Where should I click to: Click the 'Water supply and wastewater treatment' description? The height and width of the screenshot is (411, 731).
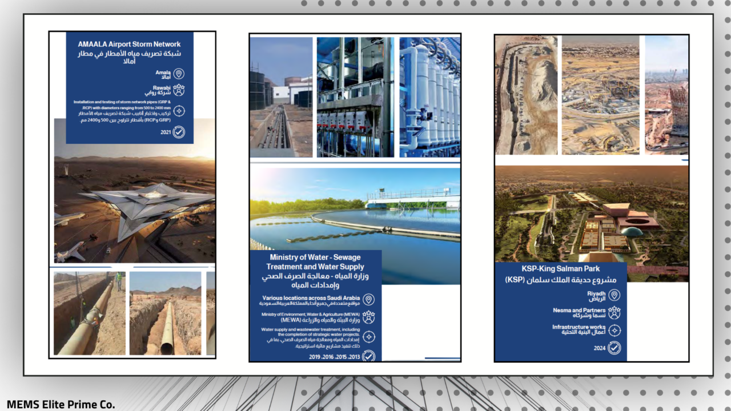coord(311,332)
